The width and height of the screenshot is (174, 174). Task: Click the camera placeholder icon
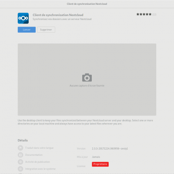tap(87, 77)
